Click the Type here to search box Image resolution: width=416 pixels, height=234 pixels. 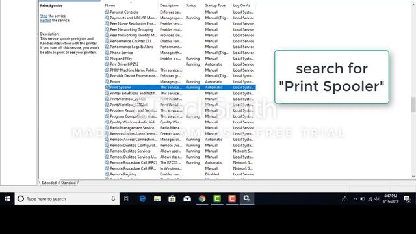pyautogui.click(x=67, y=199)
